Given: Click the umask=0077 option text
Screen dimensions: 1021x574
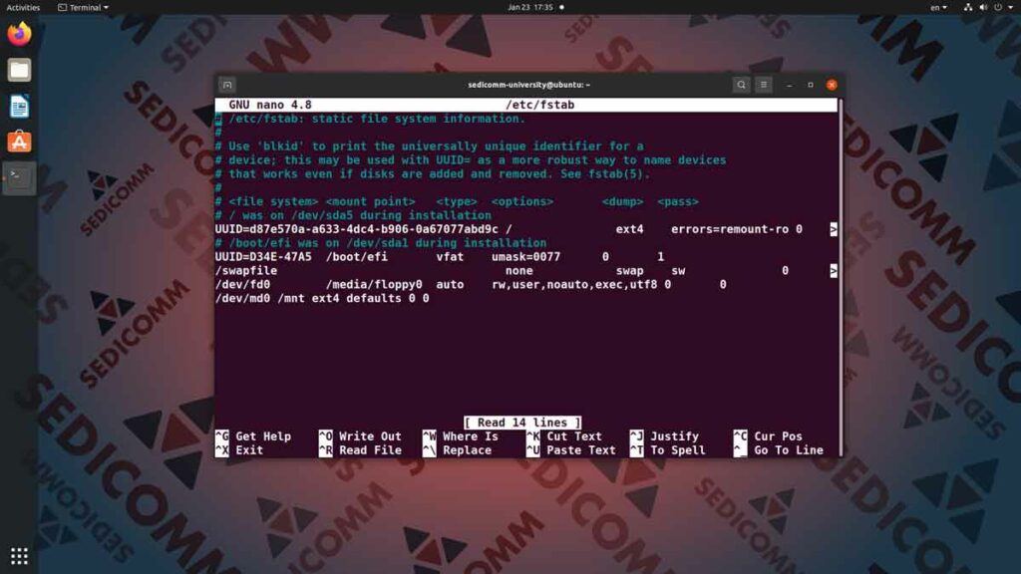Looking at the screenshot, I should 526,256.
